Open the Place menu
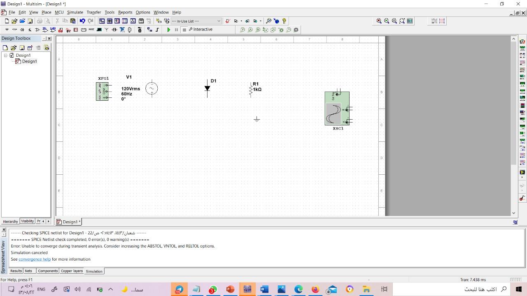Viewport: 527px width, 296px height. tap(46, 12)
